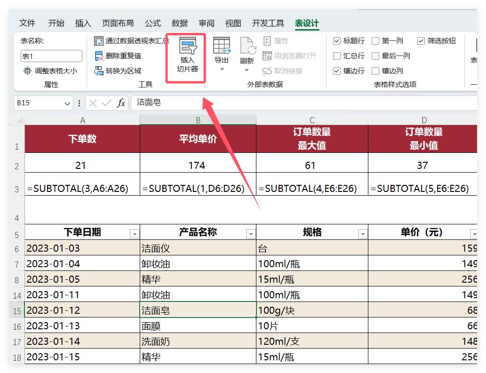Expand the Name Box dropdown arrow
This screenshot has height=373, width=486.
[67, 103]
